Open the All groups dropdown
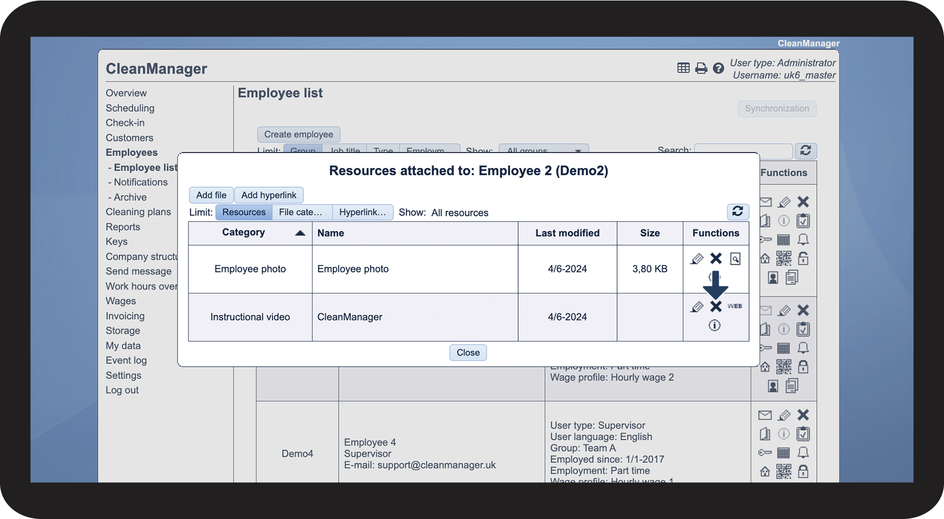 543,151
